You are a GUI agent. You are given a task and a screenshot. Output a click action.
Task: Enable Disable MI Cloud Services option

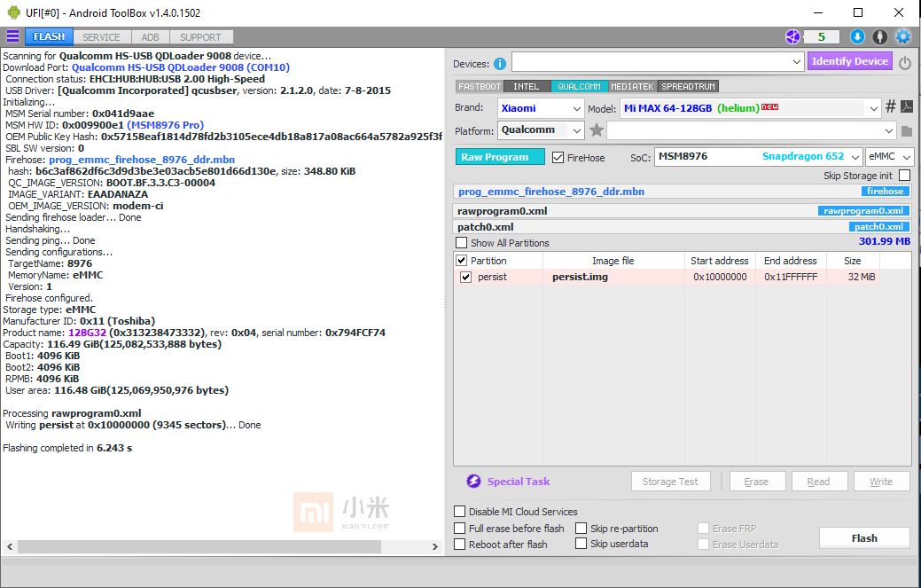[460, 512]
